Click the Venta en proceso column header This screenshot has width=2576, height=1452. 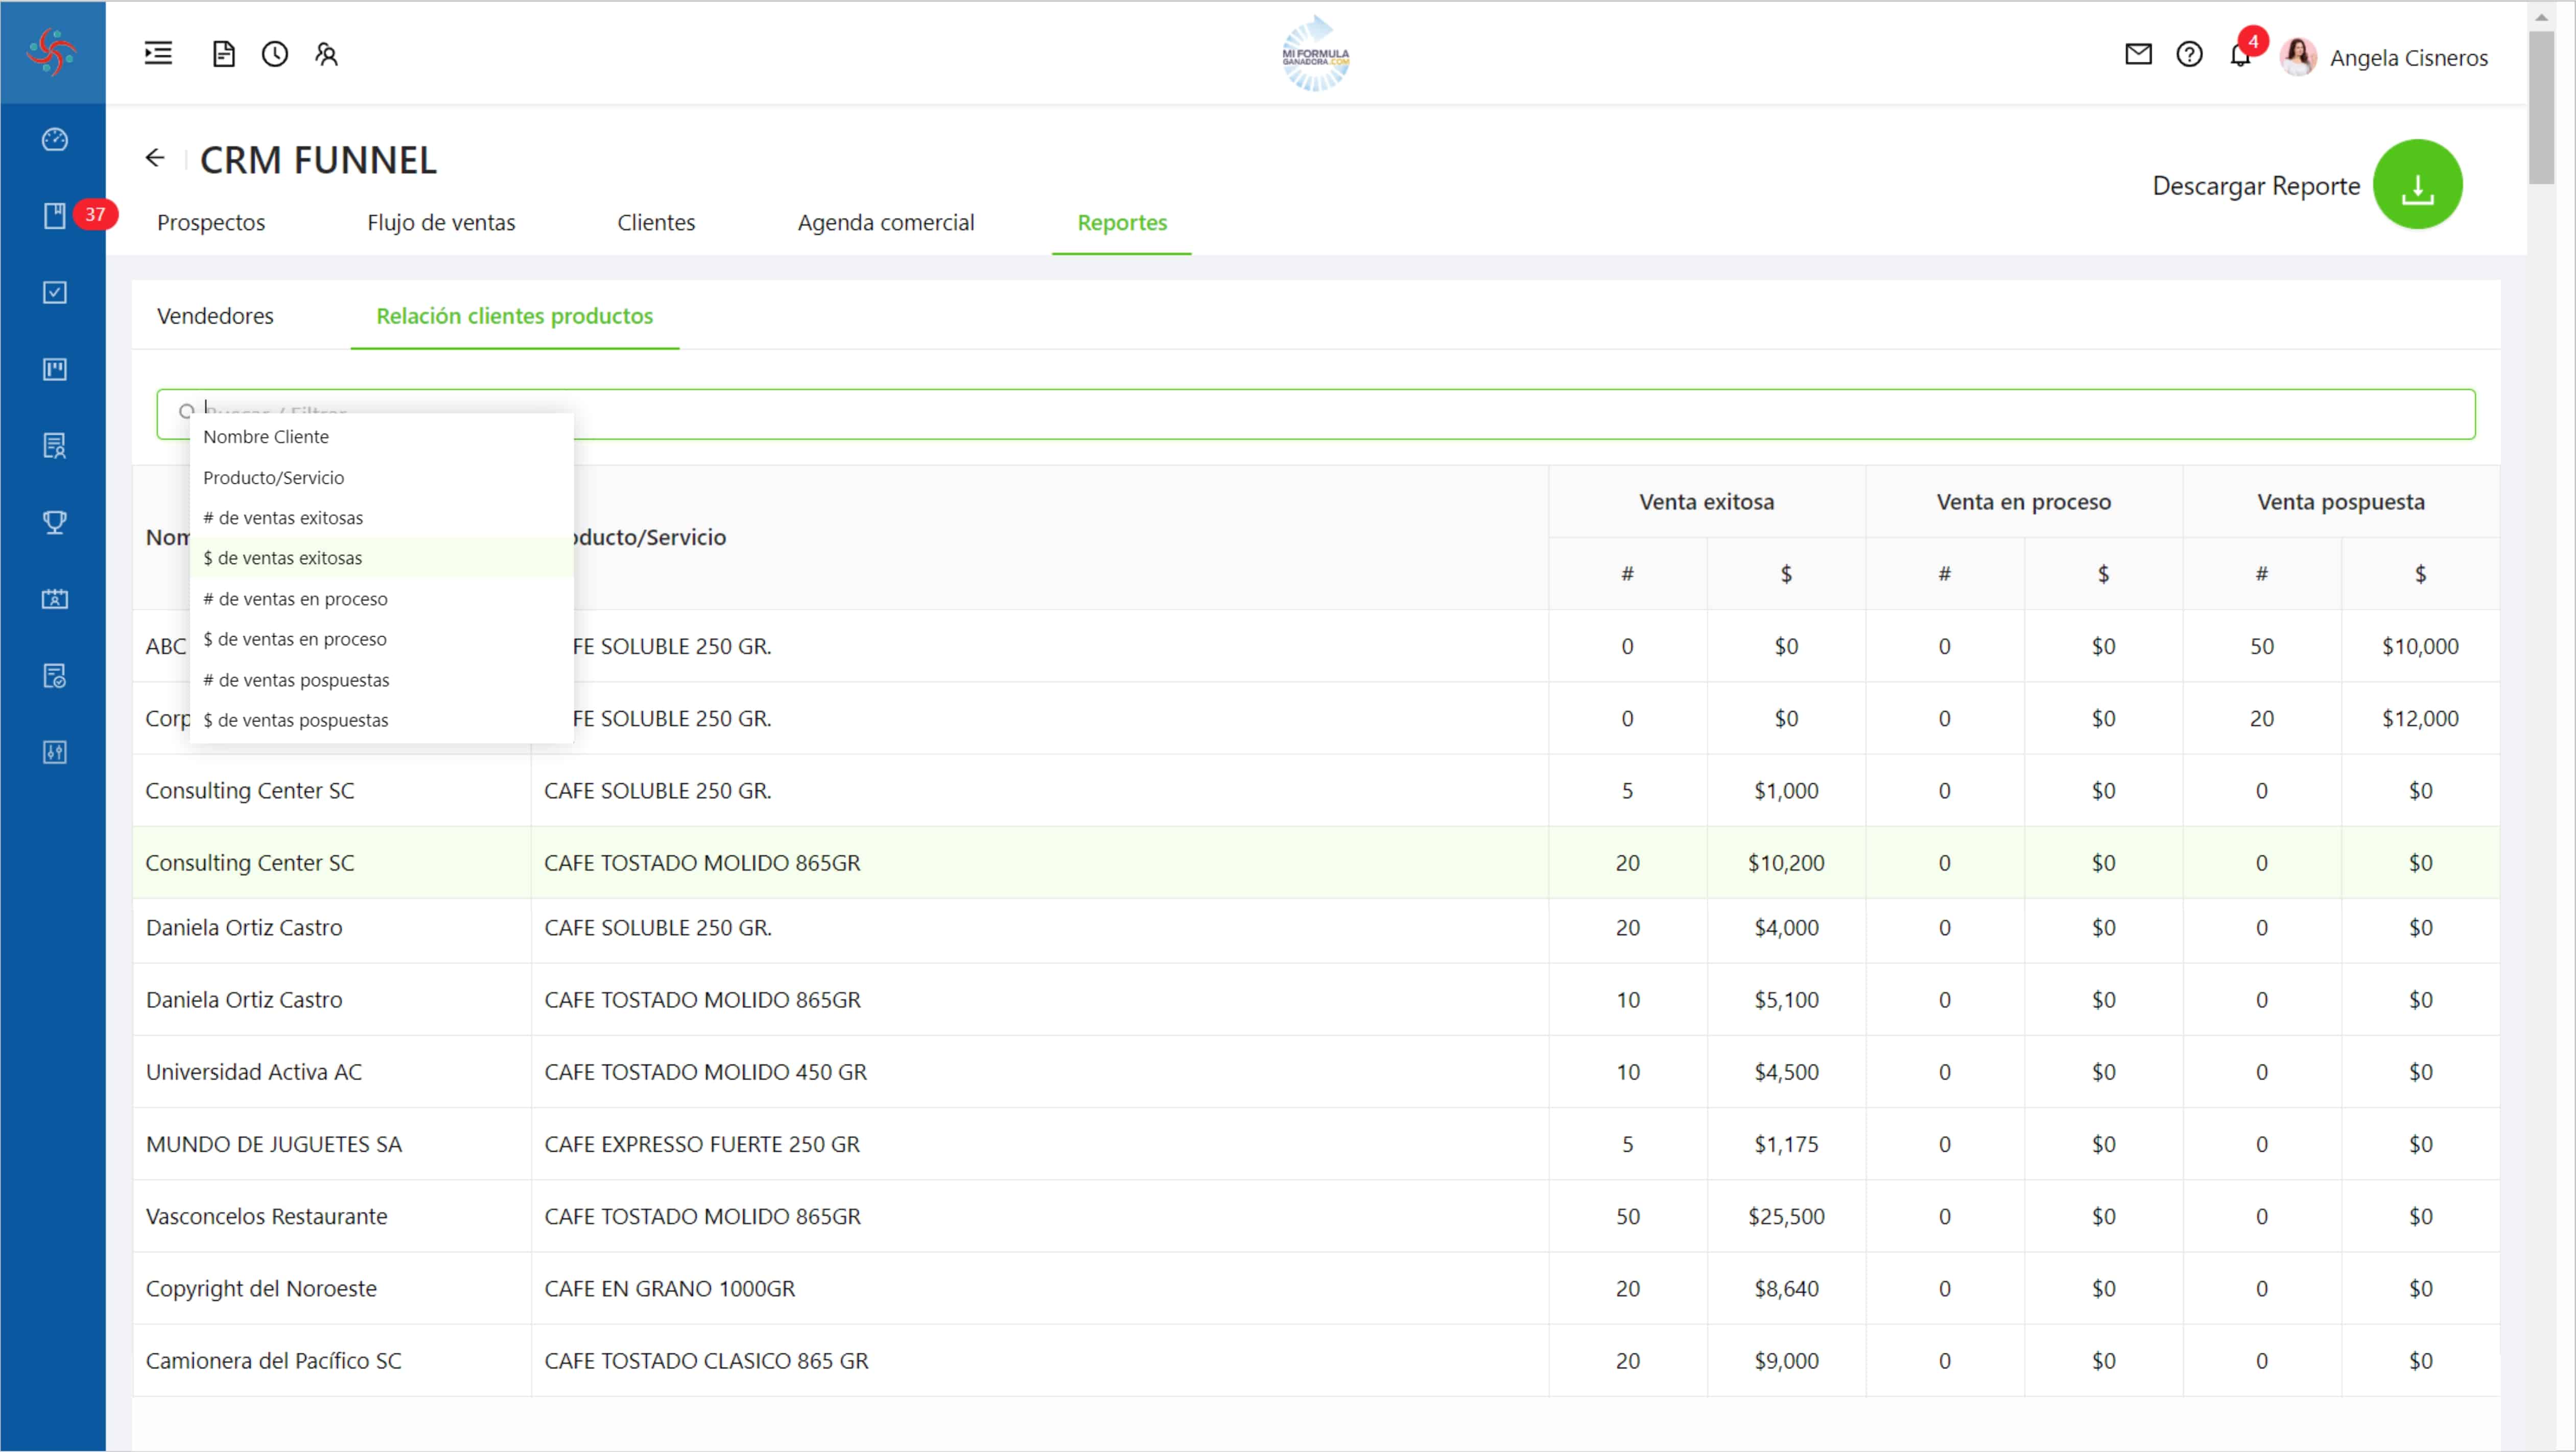[x=2023, y=501]
